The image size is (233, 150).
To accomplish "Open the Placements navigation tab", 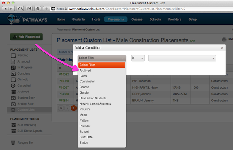I will [116, 19].
